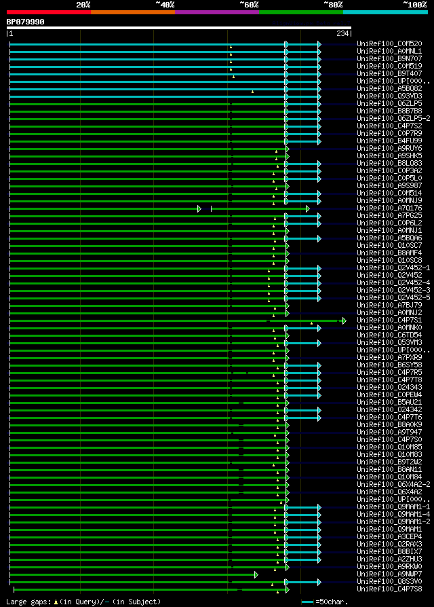Select the UniRef100_B9N707 label
This screenshot has width=434, height=607.
(x=389, y=58)
